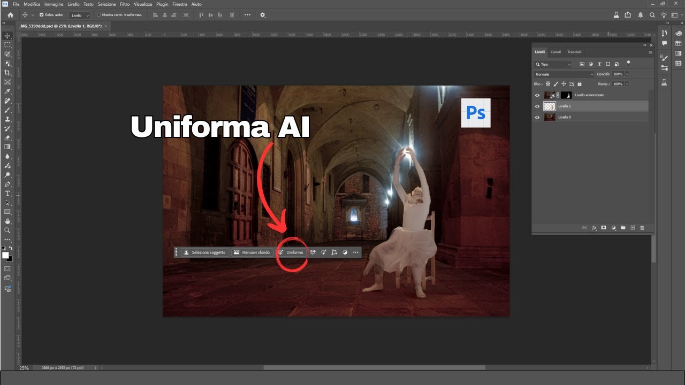
Task: Open the Filtro menu
Action: coord(125,4)
